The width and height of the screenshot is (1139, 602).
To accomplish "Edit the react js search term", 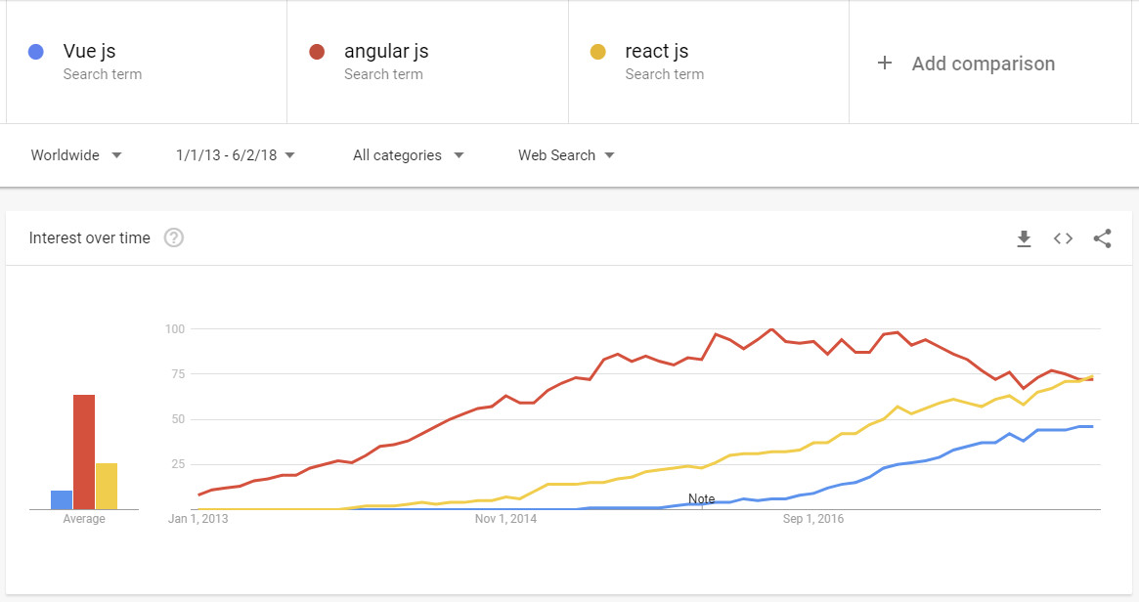I will point(657,51).
